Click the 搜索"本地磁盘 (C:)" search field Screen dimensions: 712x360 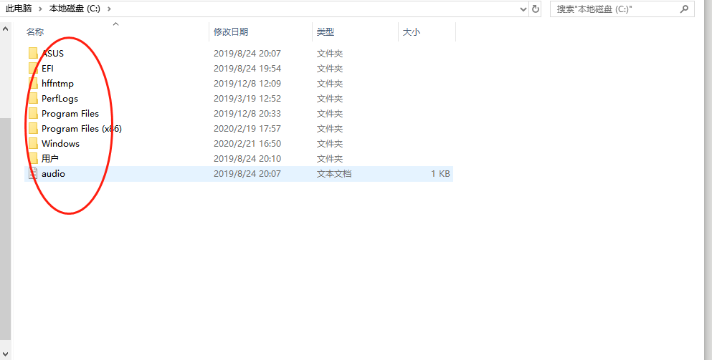click(613, 9)
